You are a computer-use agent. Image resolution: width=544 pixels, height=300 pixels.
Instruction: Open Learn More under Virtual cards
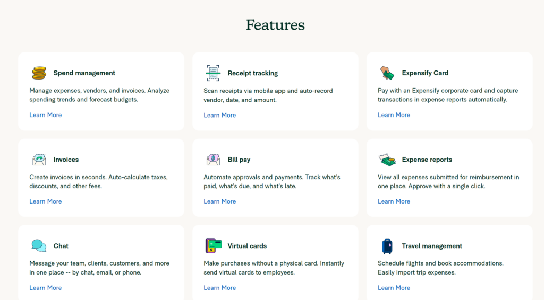pos(220,288)
